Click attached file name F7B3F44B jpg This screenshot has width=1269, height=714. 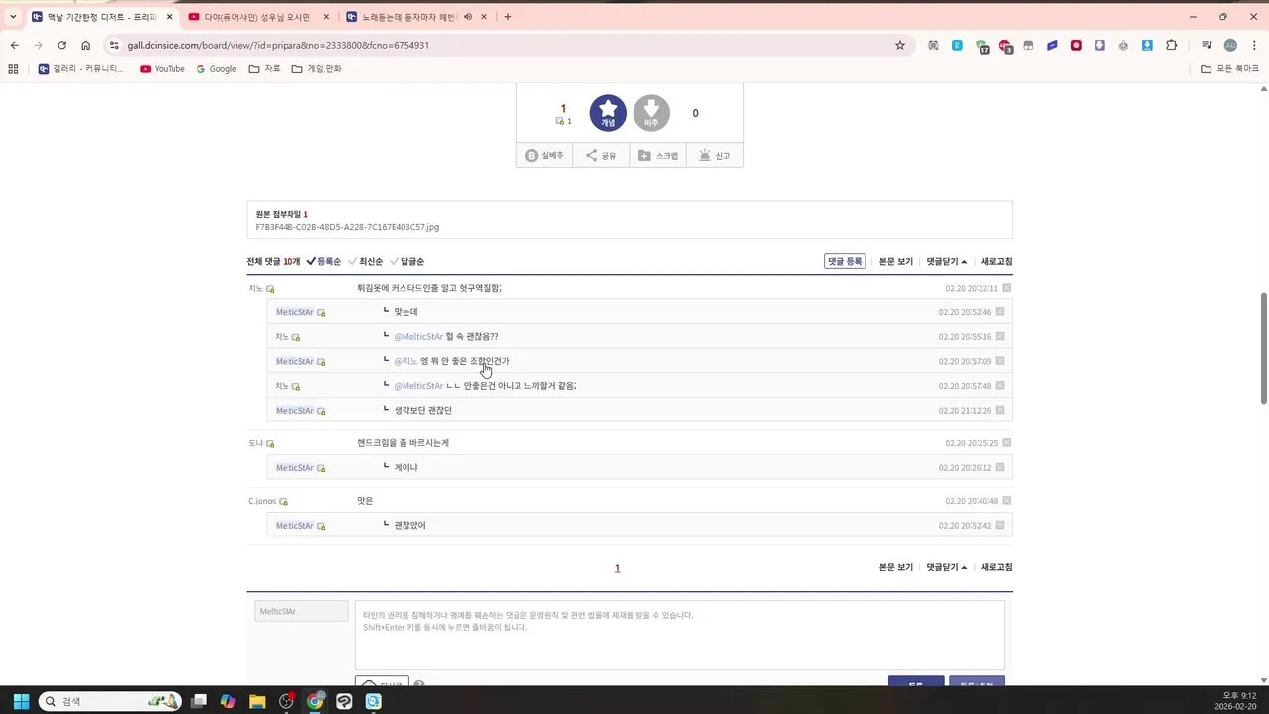click(x=347, y=227)
